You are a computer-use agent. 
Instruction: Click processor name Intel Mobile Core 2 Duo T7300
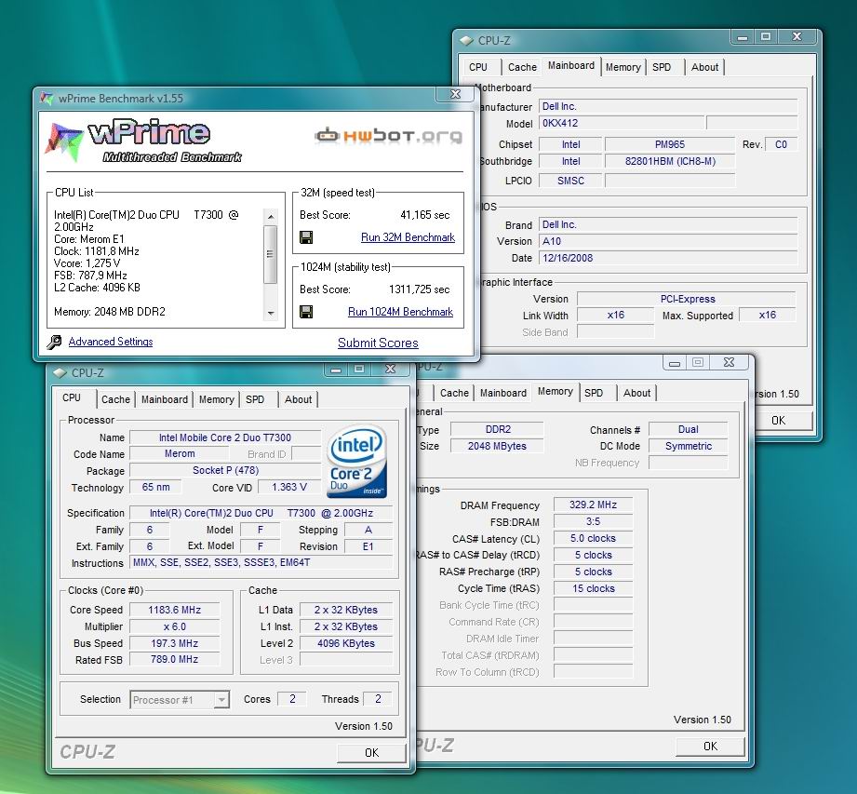pyautogui.click(x=225, y=437)
